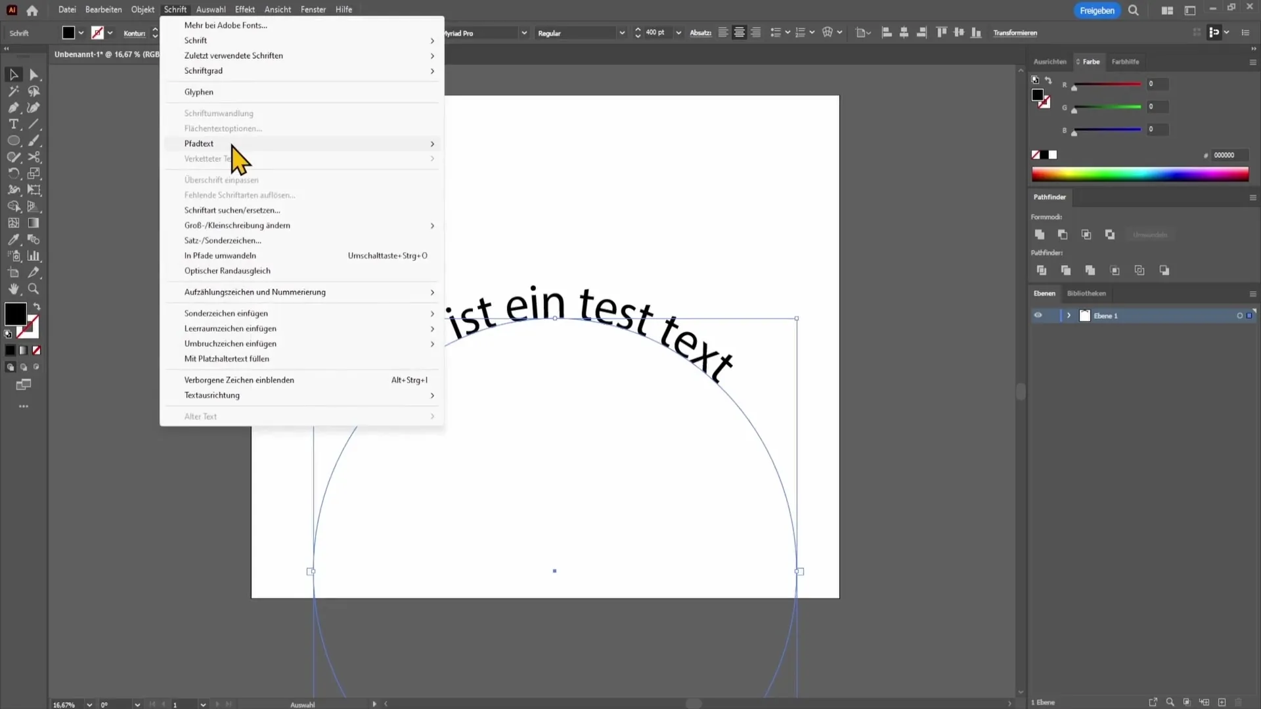Switch to the Ausrichten tab
This screenshot has width=1261, height=709.
tap(1050, 62)
